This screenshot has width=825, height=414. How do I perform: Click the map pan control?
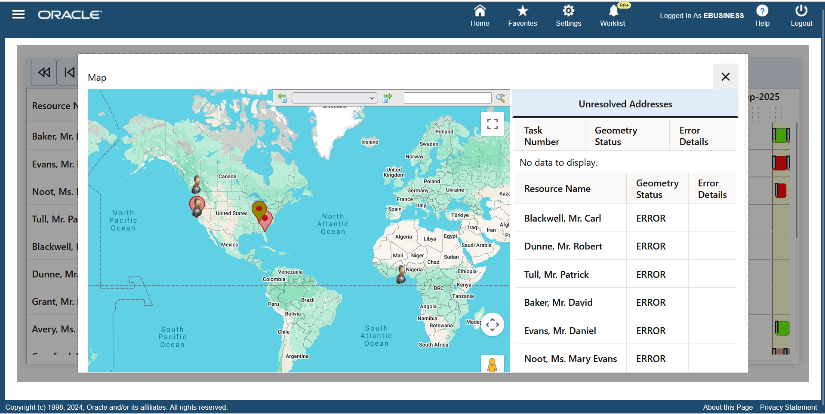(492, 324)
